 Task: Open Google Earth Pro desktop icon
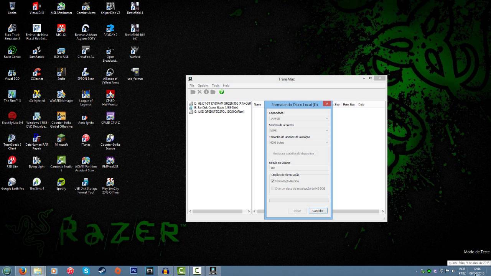tap(12, 184)
